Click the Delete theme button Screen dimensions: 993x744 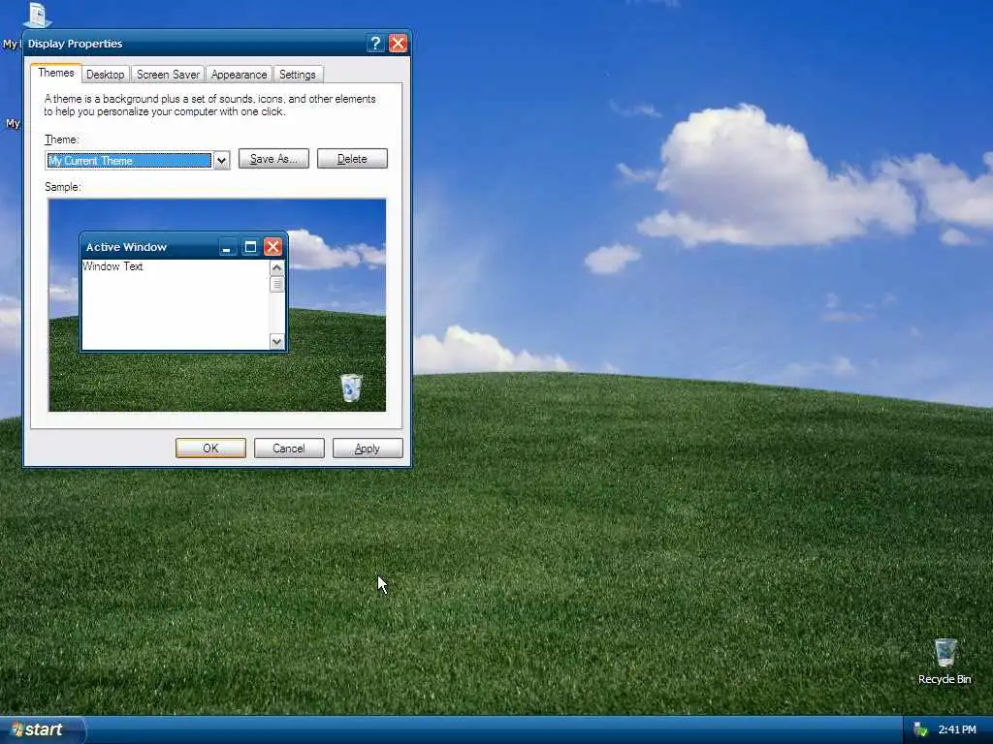pyautogui.click(x=352, y=159)
